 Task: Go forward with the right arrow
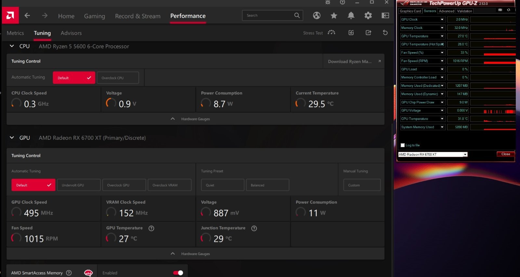point(45,16)
